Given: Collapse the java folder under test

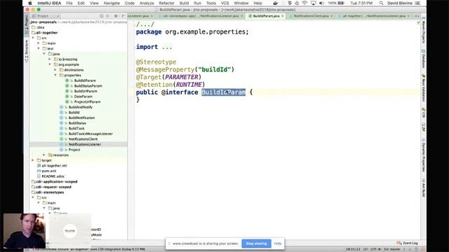Looking at the screenshot, I should (44, 54).
